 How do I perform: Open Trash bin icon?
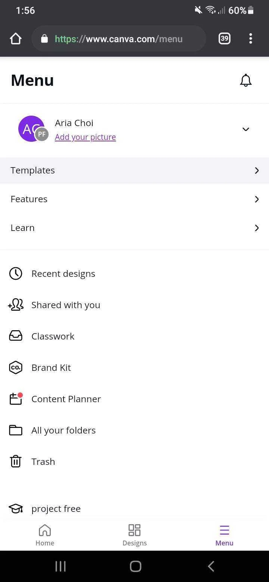pyautogui.click(x=16, y=461)
